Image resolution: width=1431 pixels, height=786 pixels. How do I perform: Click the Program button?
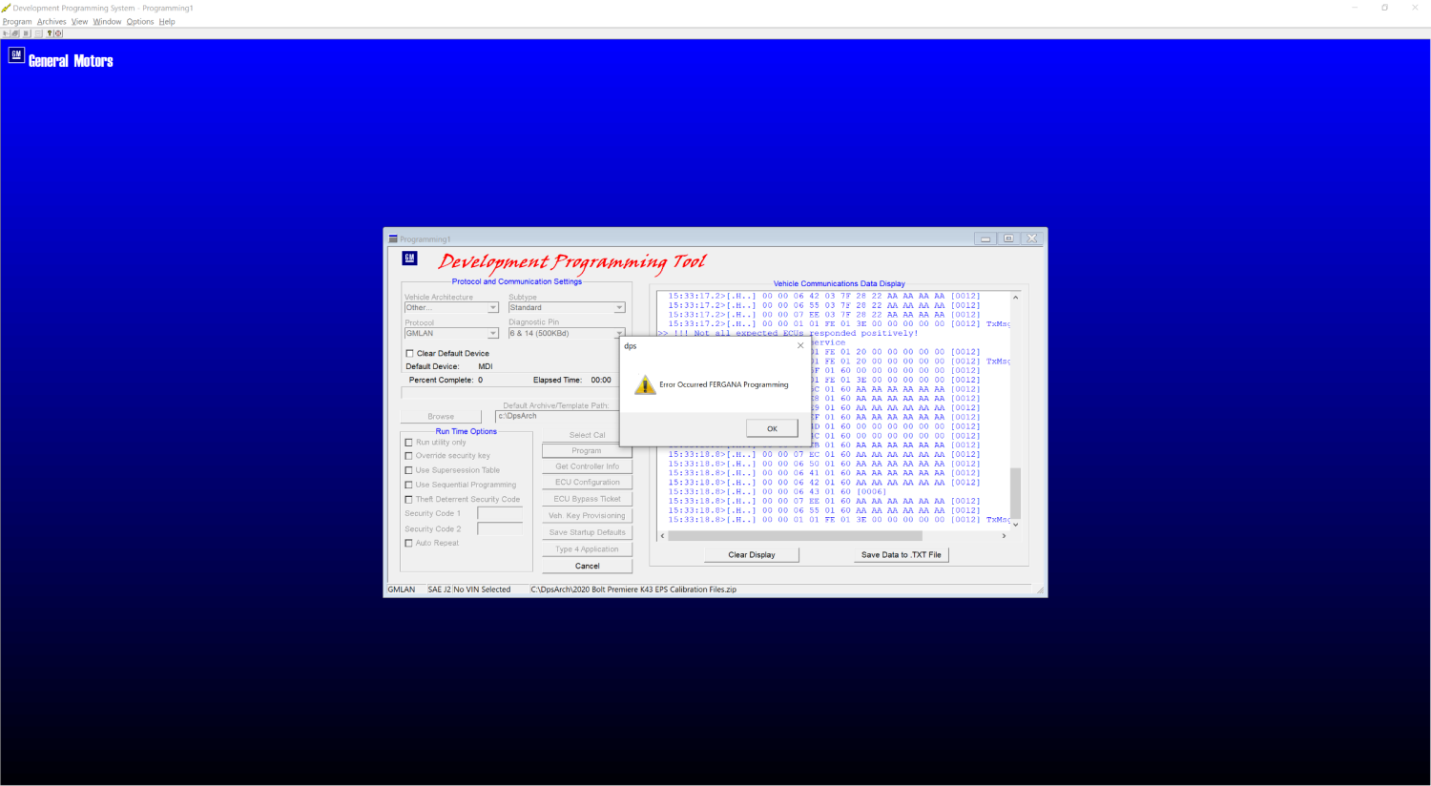[587, 450]
